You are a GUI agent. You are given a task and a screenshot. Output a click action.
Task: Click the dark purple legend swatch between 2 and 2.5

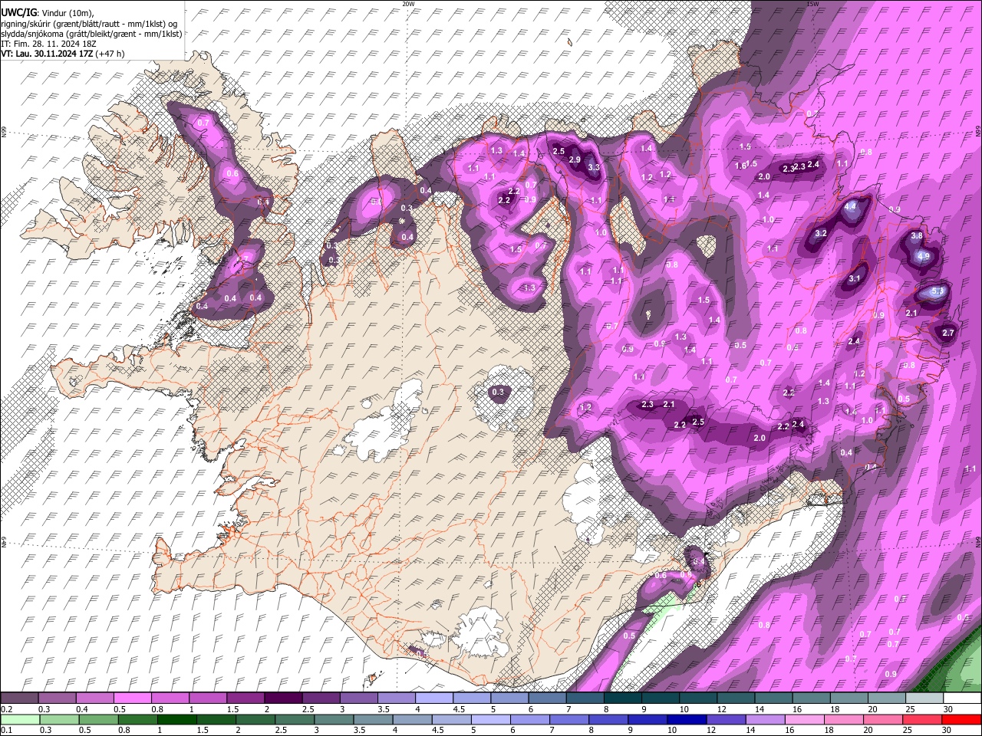click(x=282, y=698)
